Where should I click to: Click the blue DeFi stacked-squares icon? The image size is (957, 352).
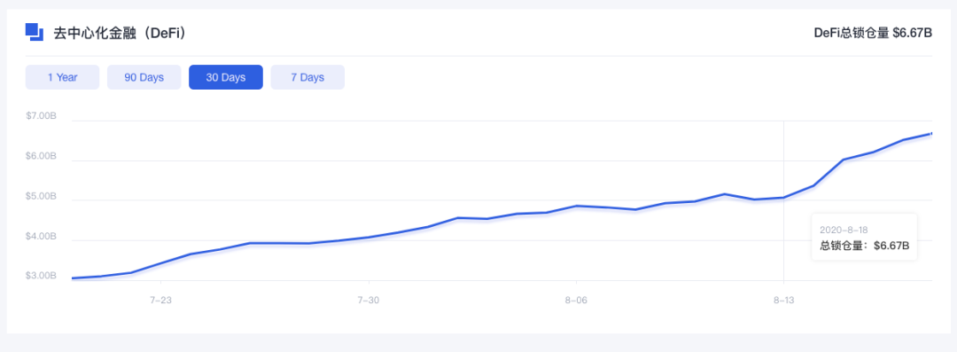(x=35, y=32)
